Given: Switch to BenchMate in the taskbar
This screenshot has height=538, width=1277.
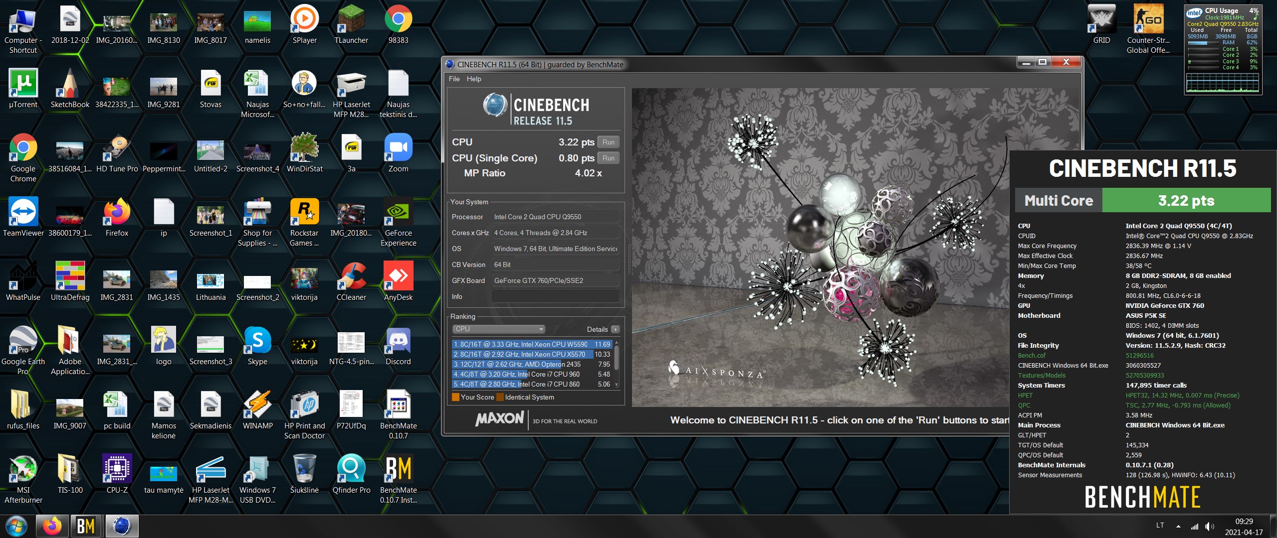Looking at the screenshot, I should coord(86,526).
